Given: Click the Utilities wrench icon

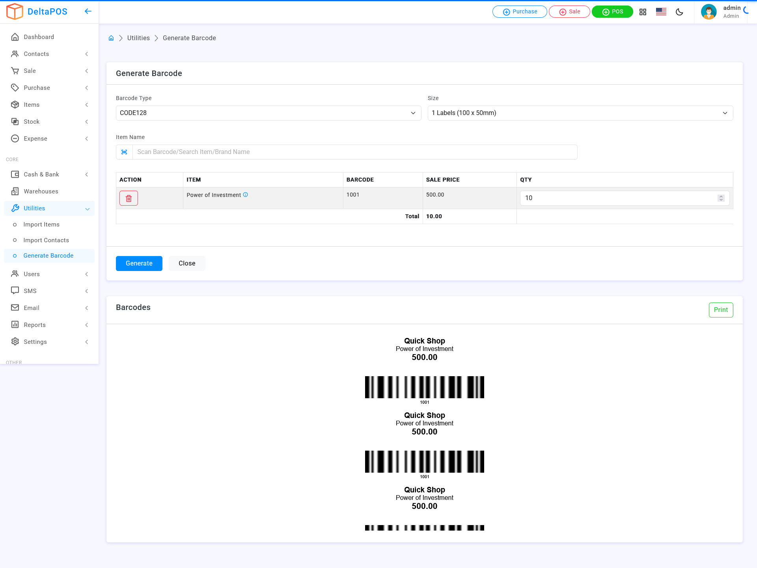Looking at the screenshot, I should 15,208.
